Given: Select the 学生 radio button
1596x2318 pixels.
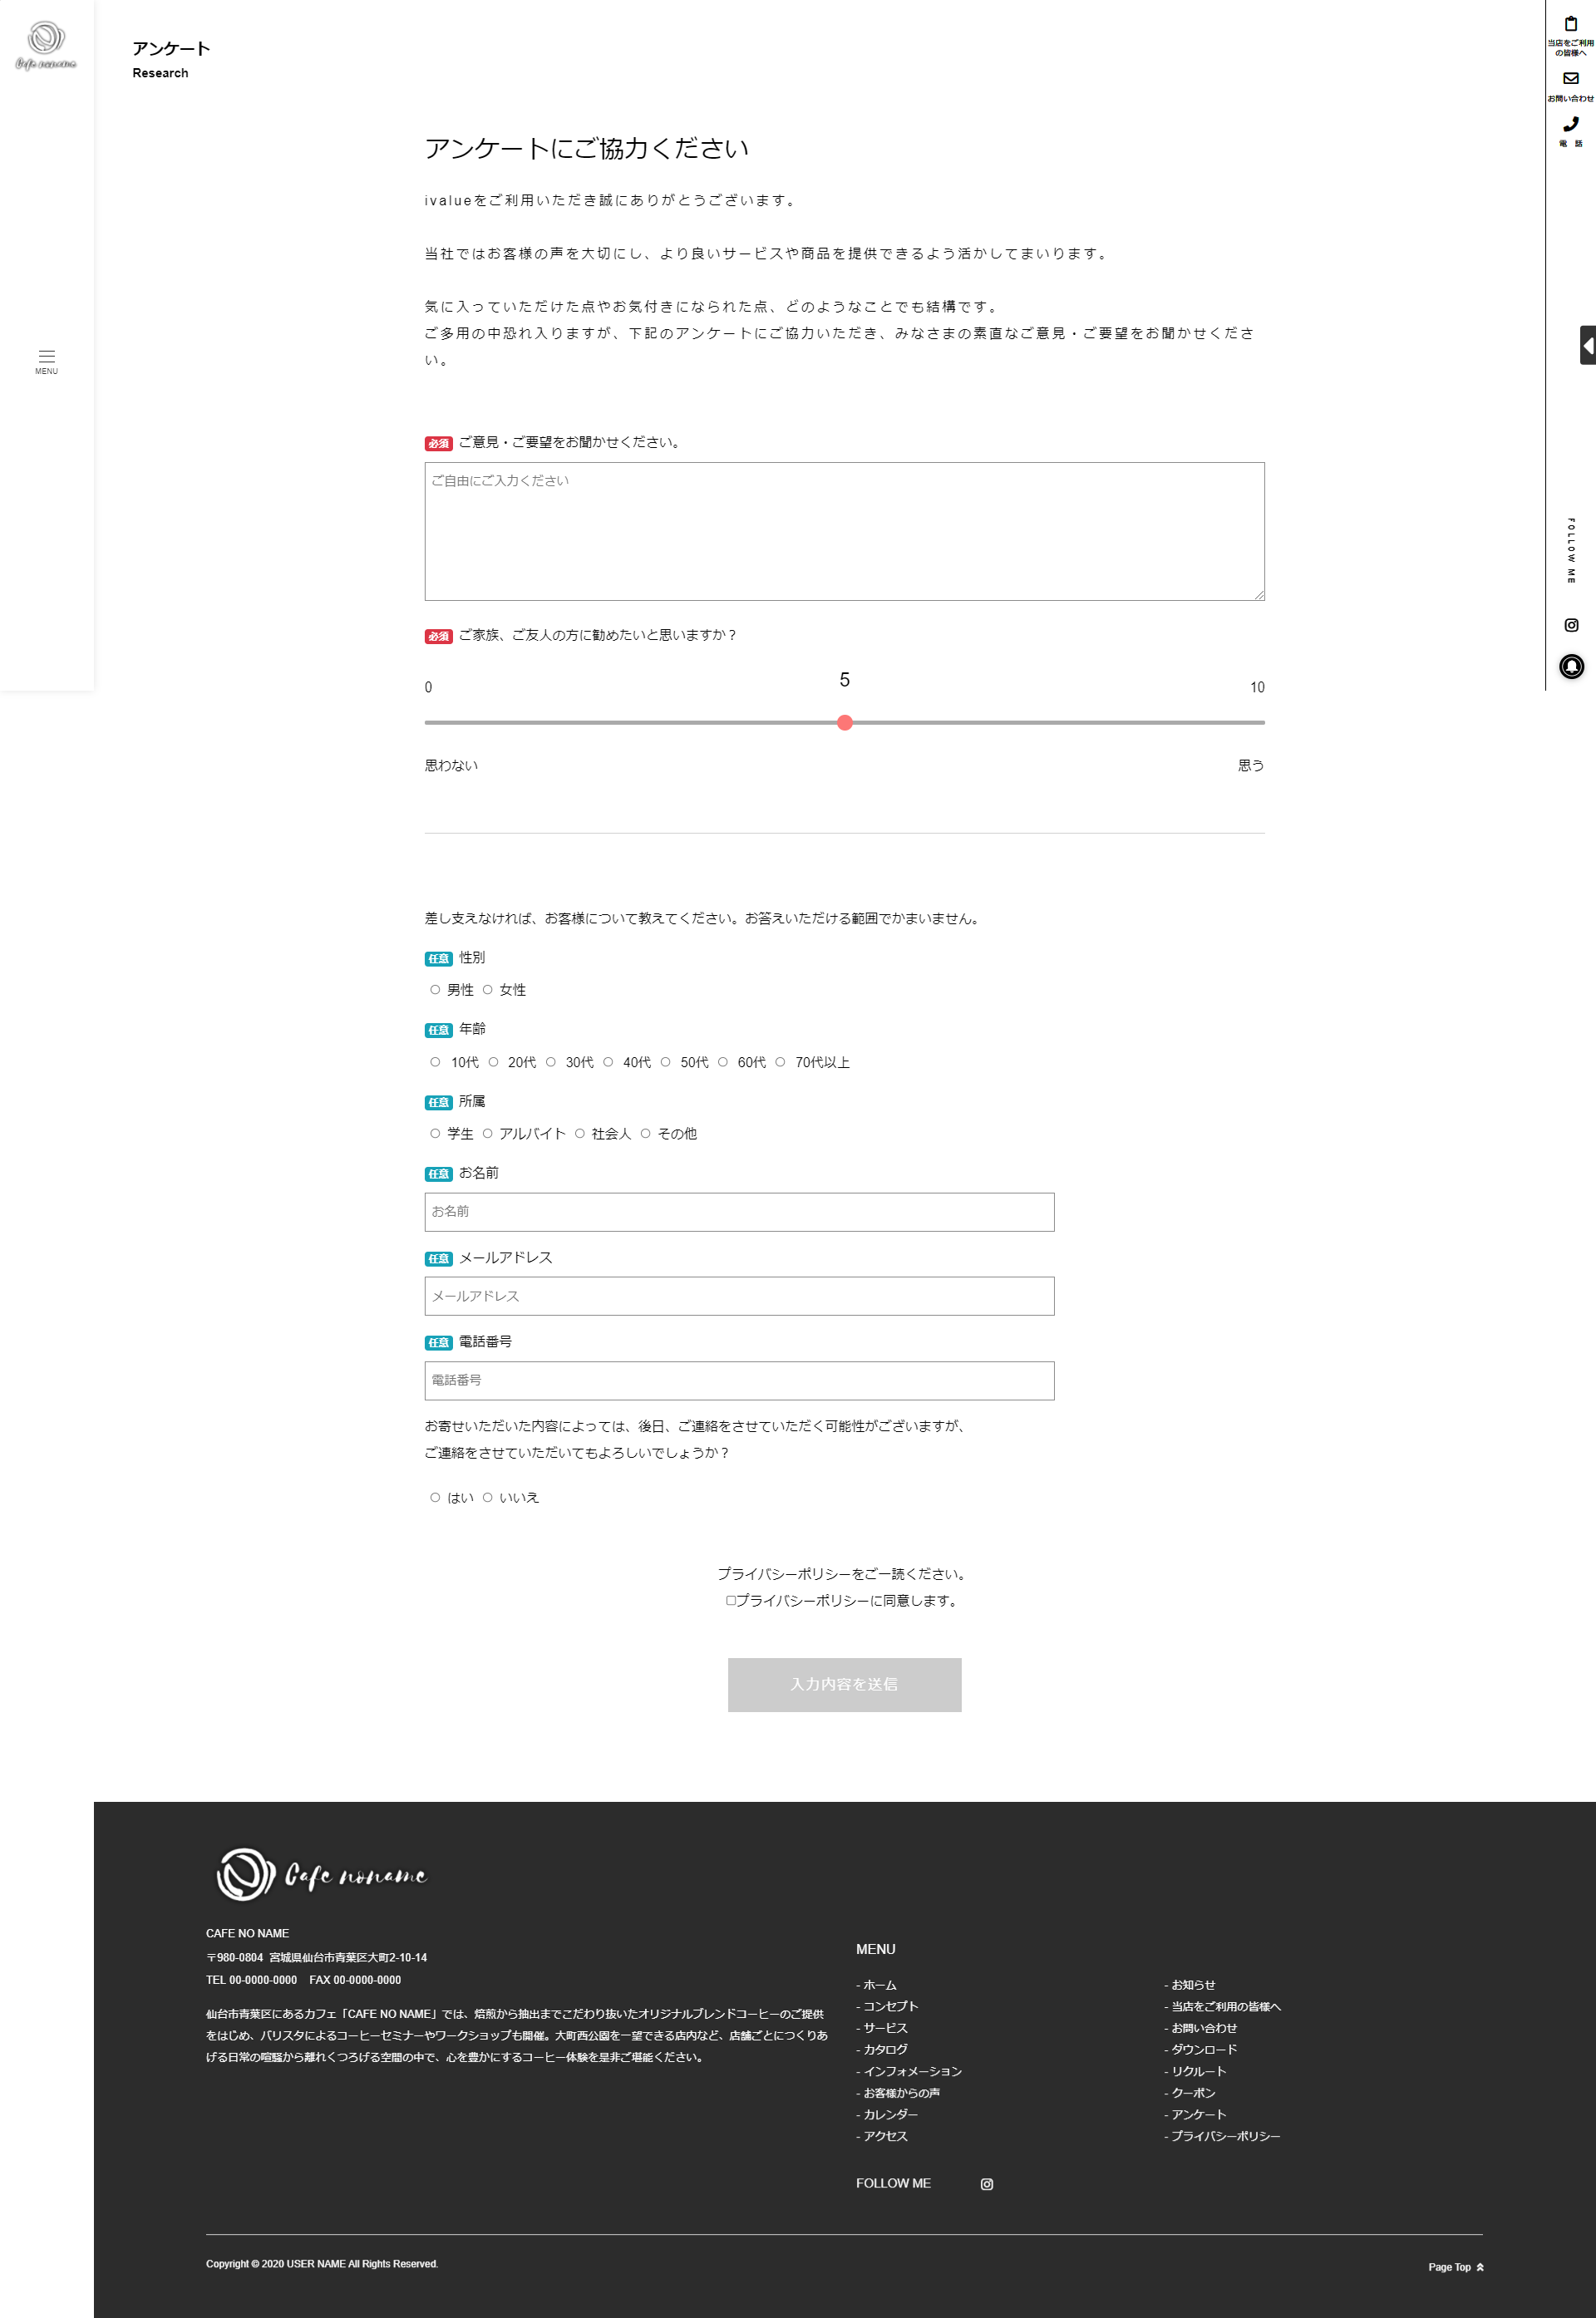Looking at the screenshot, I should click(x=435, y=1133).
